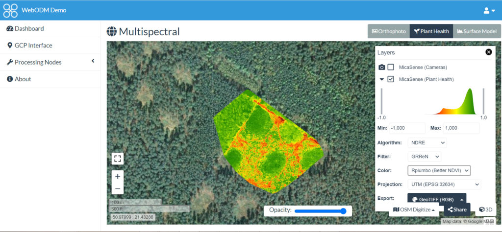Collapse the MicaSense Plant Health layer settings
Image resolution: width=502 pixels, height=232 pixels.
click(382, 79)
